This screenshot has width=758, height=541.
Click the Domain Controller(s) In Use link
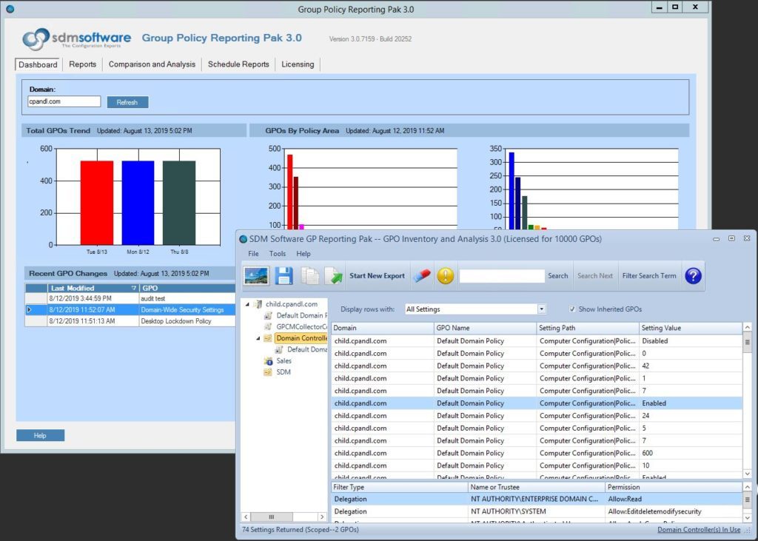point(698,530)
